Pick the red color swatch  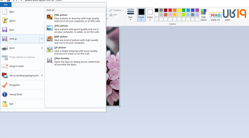(x=170, y=10)
